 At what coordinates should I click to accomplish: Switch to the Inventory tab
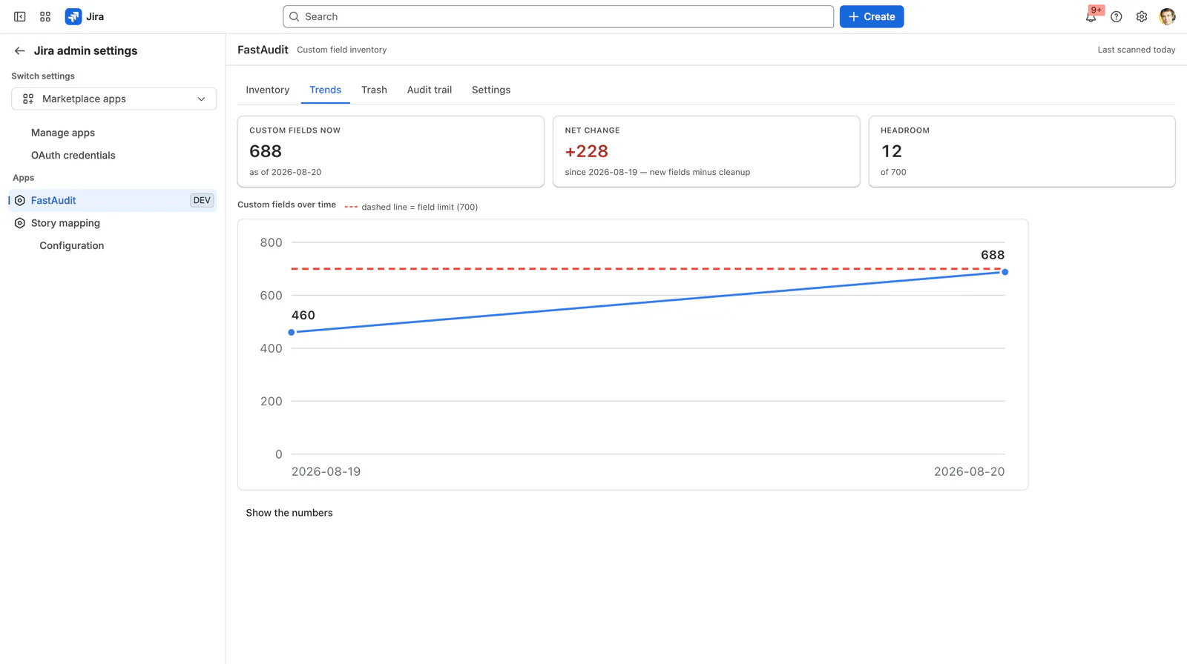[268, 90]
